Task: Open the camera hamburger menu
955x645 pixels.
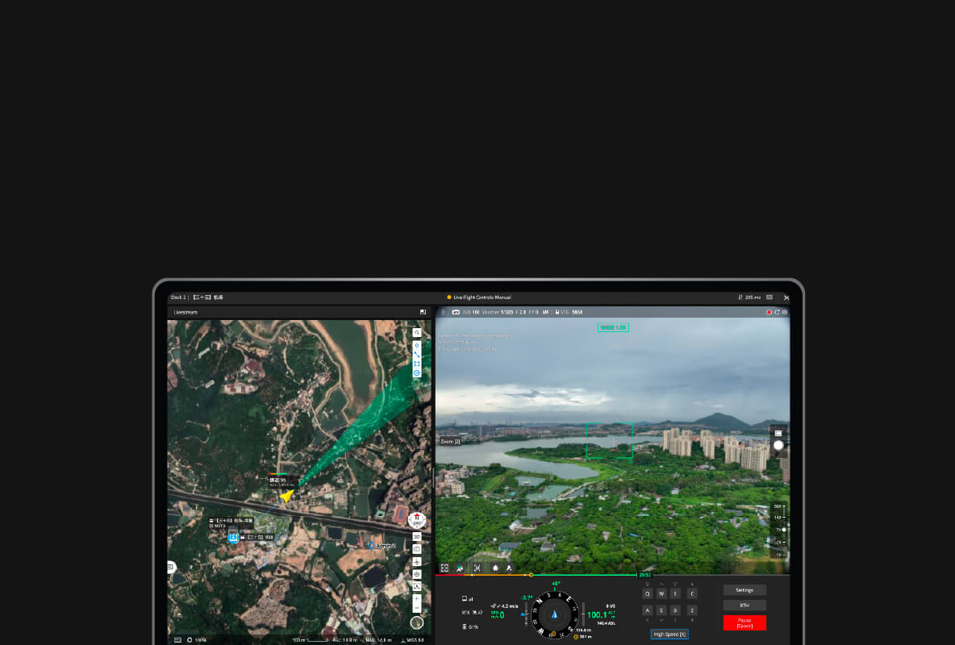Action: point(443,312)
